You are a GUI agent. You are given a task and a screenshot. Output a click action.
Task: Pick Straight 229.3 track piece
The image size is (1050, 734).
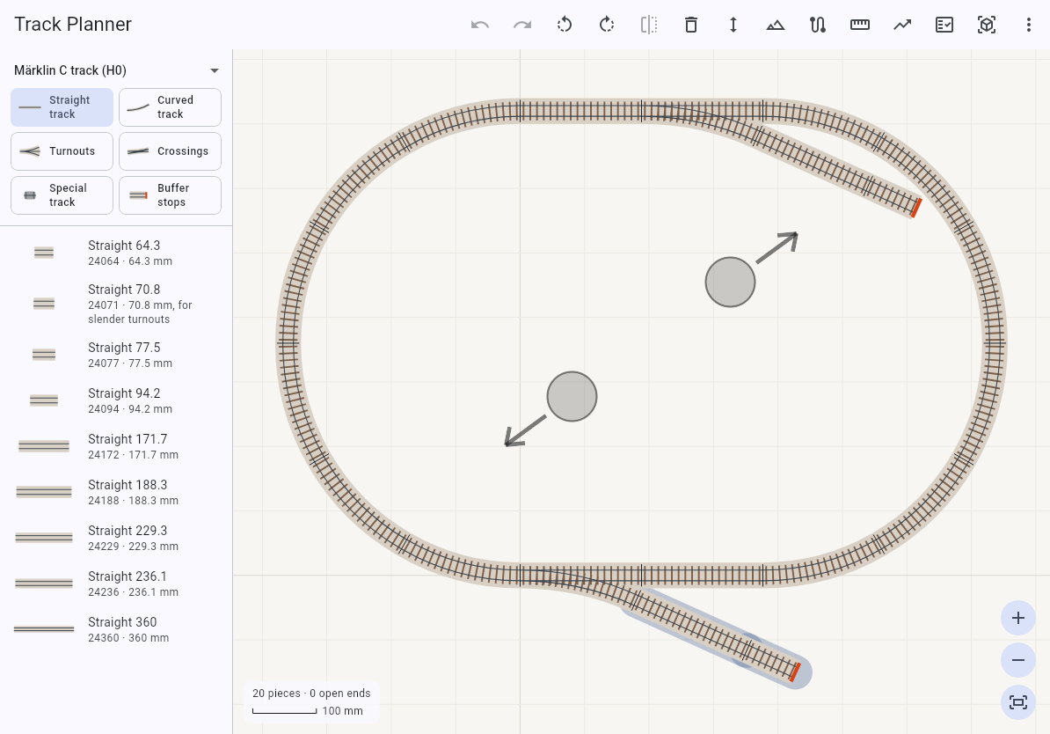[x=116, y=538]
